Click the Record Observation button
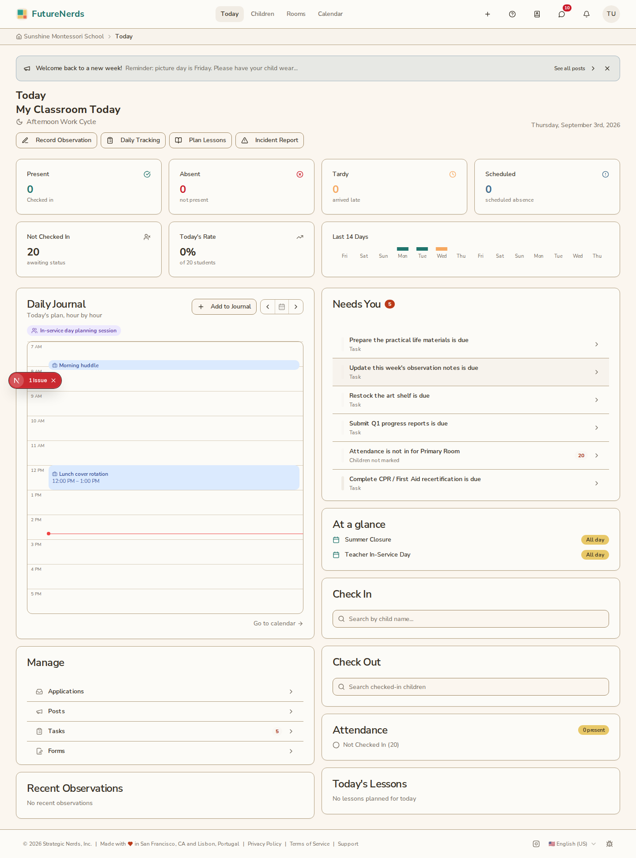636x858 pixels. click(x=57, y=140)
